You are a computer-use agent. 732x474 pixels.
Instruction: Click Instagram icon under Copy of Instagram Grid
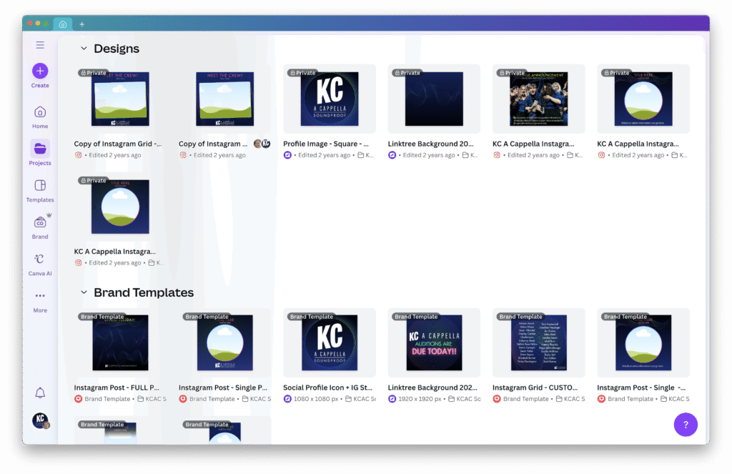[78, 155]
